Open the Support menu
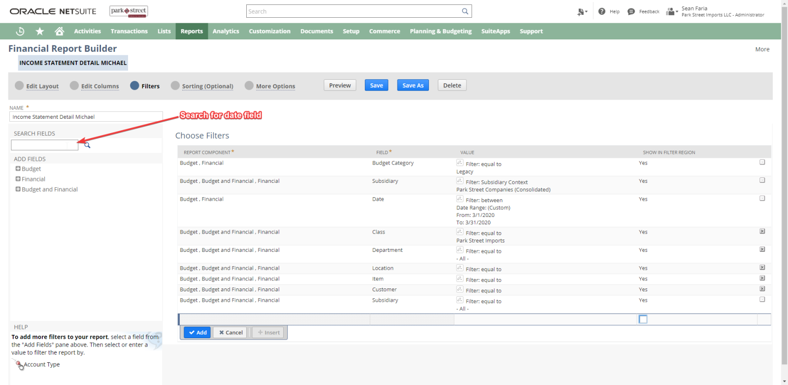 [531, 31]
